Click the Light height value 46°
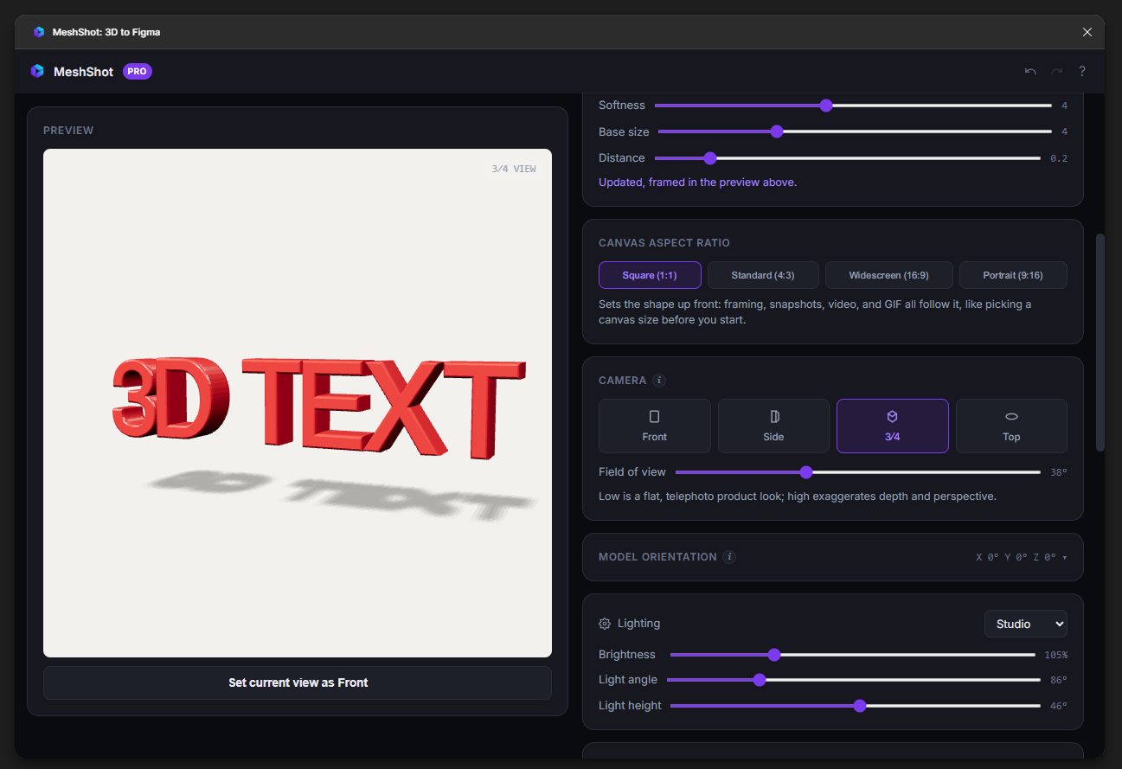The image size is (1122, 769). pos(1059,706)
